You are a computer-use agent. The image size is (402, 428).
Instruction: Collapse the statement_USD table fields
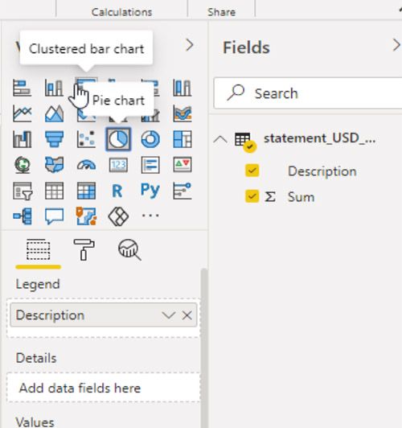tap(220, 140)
